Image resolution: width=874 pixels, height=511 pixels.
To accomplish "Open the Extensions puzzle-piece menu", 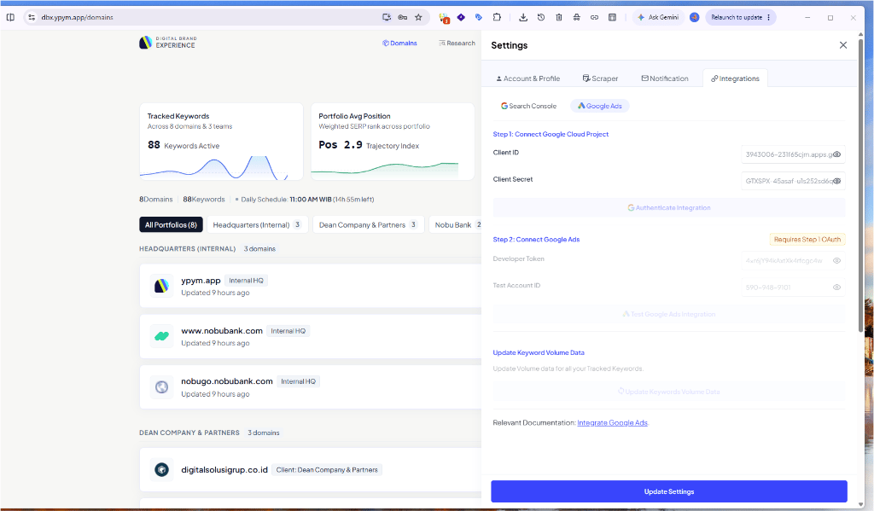I will [x=497, y=17].
